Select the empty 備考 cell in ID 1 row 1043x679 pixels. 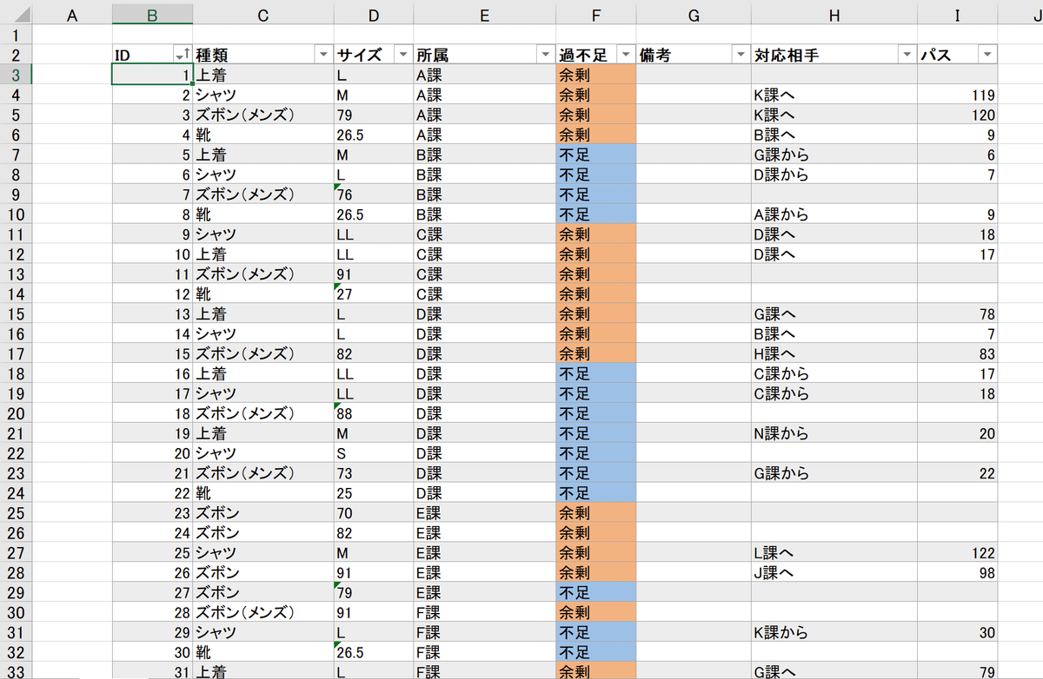tap(694, 75)
